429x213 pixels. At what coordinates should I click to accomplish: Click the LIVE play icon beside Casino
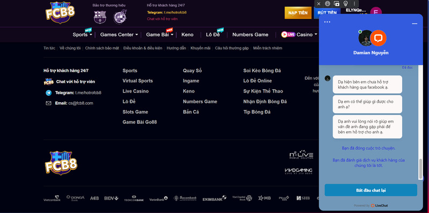point(288,35)
